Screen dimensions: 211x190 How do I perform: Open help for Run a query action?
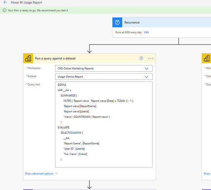pyautogui.click(x=141, y=58)
